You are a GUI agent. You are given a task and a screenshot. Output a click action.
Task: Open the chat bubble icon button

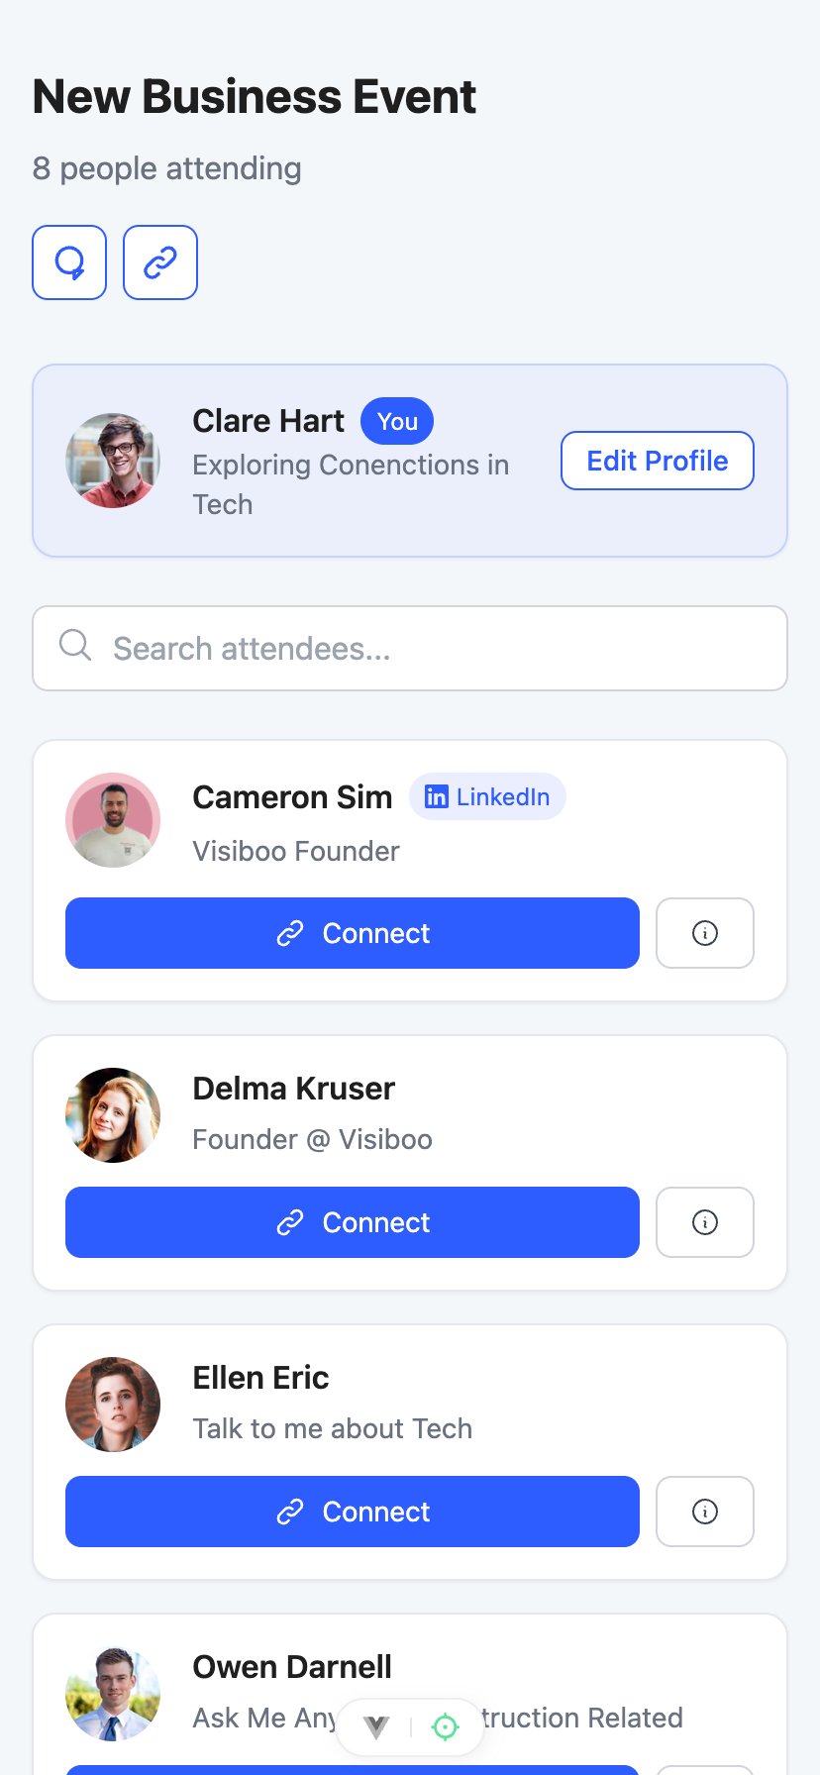pyautogui.click(x=69, y=262)
